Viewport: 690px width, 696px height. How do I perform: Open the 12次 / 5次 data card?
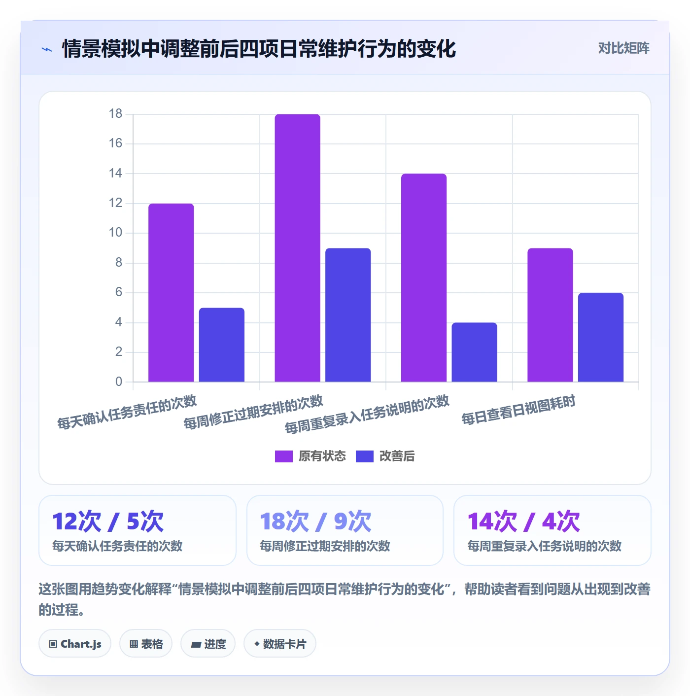138,530
